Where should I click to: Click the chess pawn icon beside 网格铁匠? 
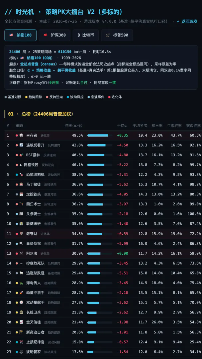21,165
